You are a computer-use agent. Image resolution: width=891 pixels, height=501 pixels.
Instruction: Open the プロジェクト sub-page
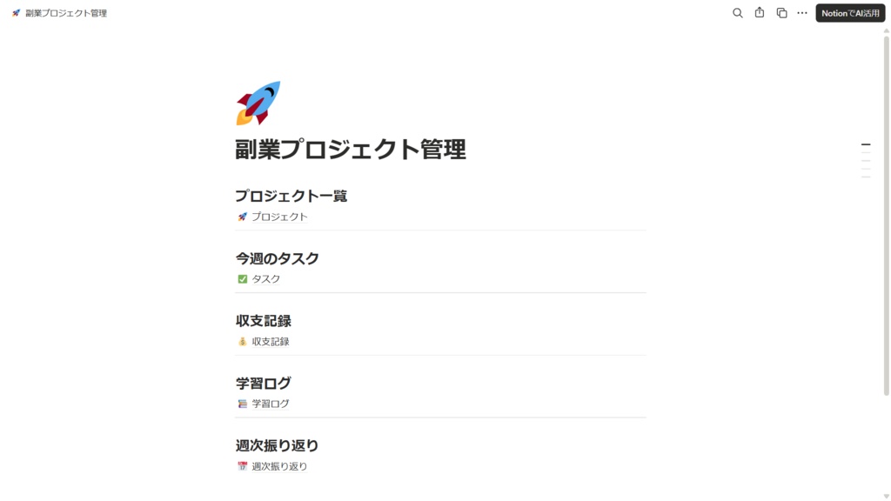point(277,218)
